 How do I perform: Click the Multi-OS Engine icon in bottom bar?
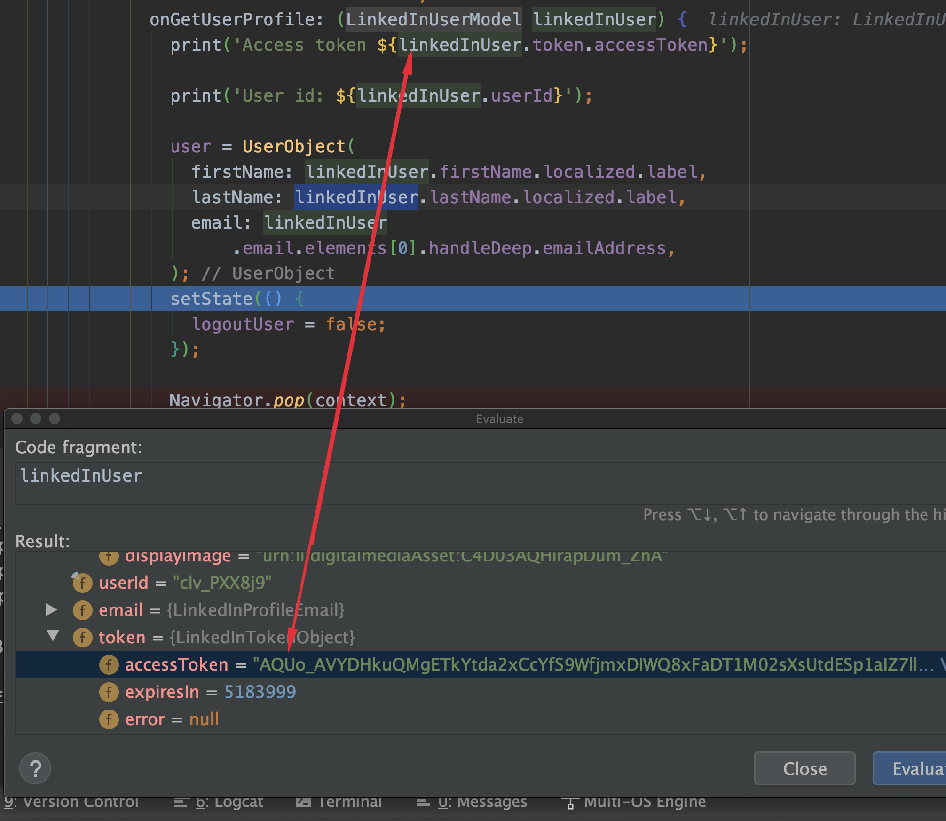pos(570,803)
